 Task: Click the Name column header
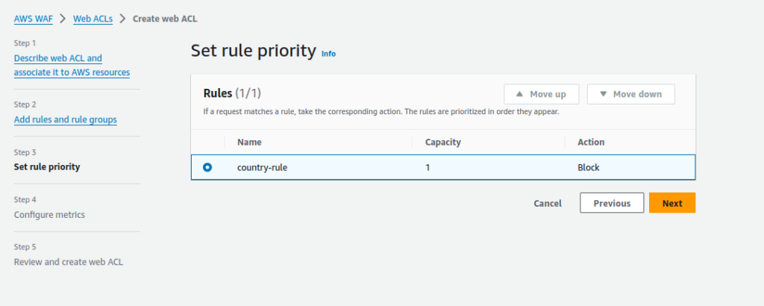point(249,142)
